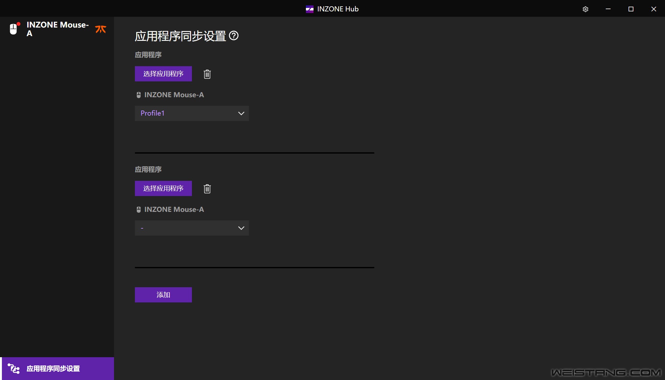665x380 pixels.
Task: Open 应用程序同步设置 sidebar tab
Action: coord(57,369)
